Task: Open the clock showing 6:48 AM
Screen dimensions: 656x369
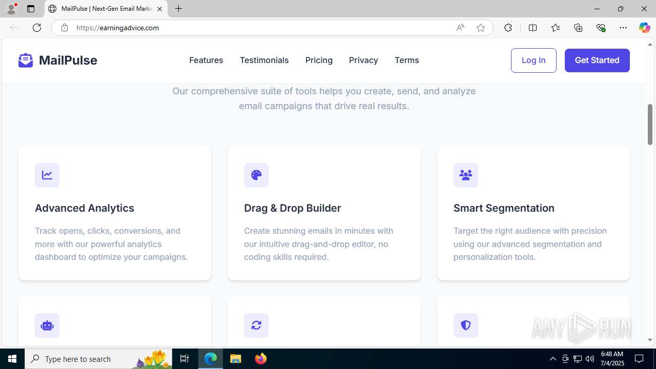Action: (612, 359)
